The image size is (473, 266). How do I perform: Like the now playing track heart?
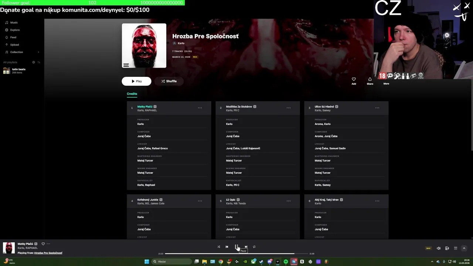pyautogui.click(x=43, y=244)
